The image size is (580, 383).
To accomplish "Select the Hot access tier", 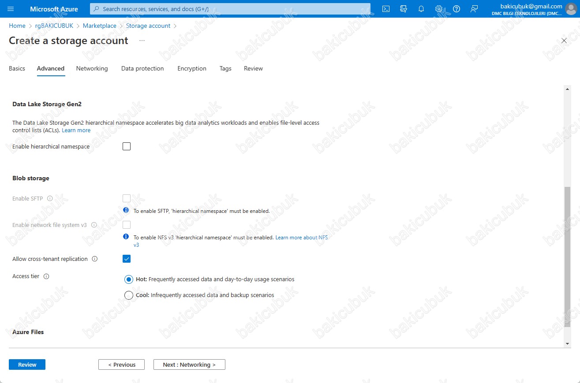I will click(129, 279).
